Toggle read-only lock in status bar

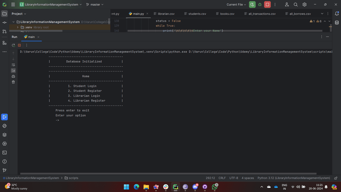[x=336, y=178]
